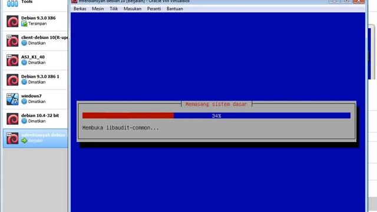Image resolution: width=377 pixels, height=212 pixels.
Task: Select the Tools icon in VirtualBox Manager
Action: point(12,3)
